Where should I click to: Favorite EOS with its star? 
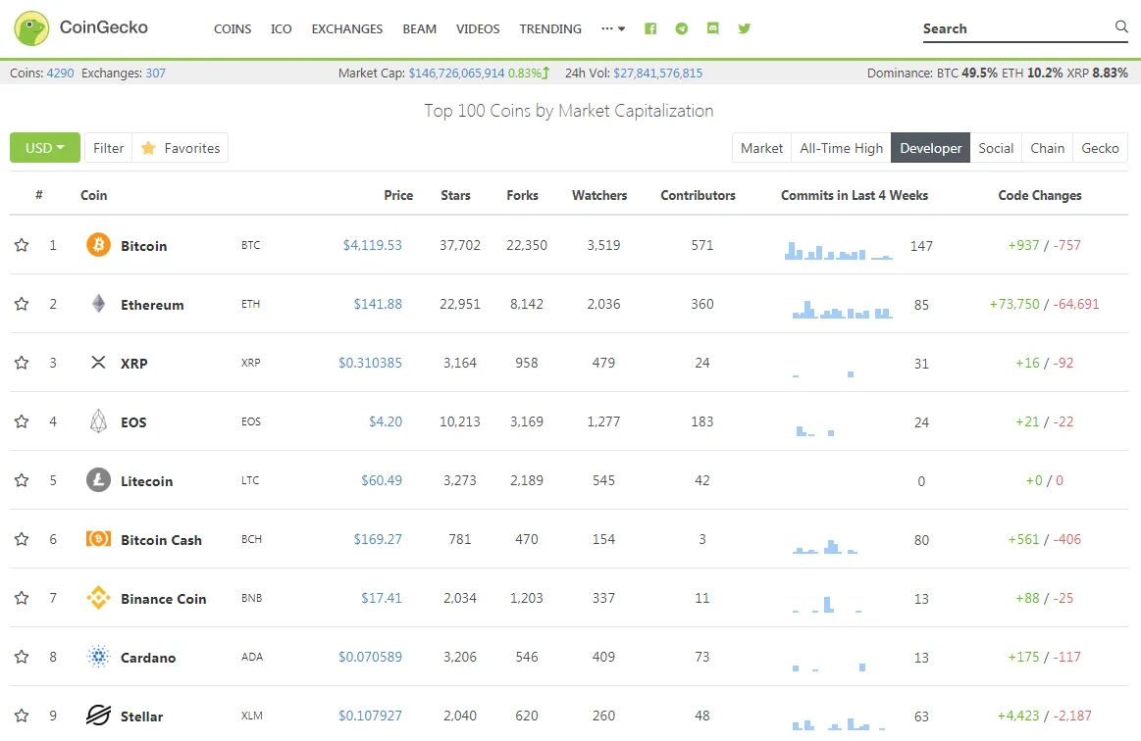tap(22, 421)
